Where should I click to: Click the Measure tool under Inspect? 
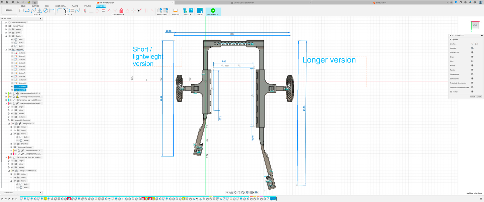(175, 11)
